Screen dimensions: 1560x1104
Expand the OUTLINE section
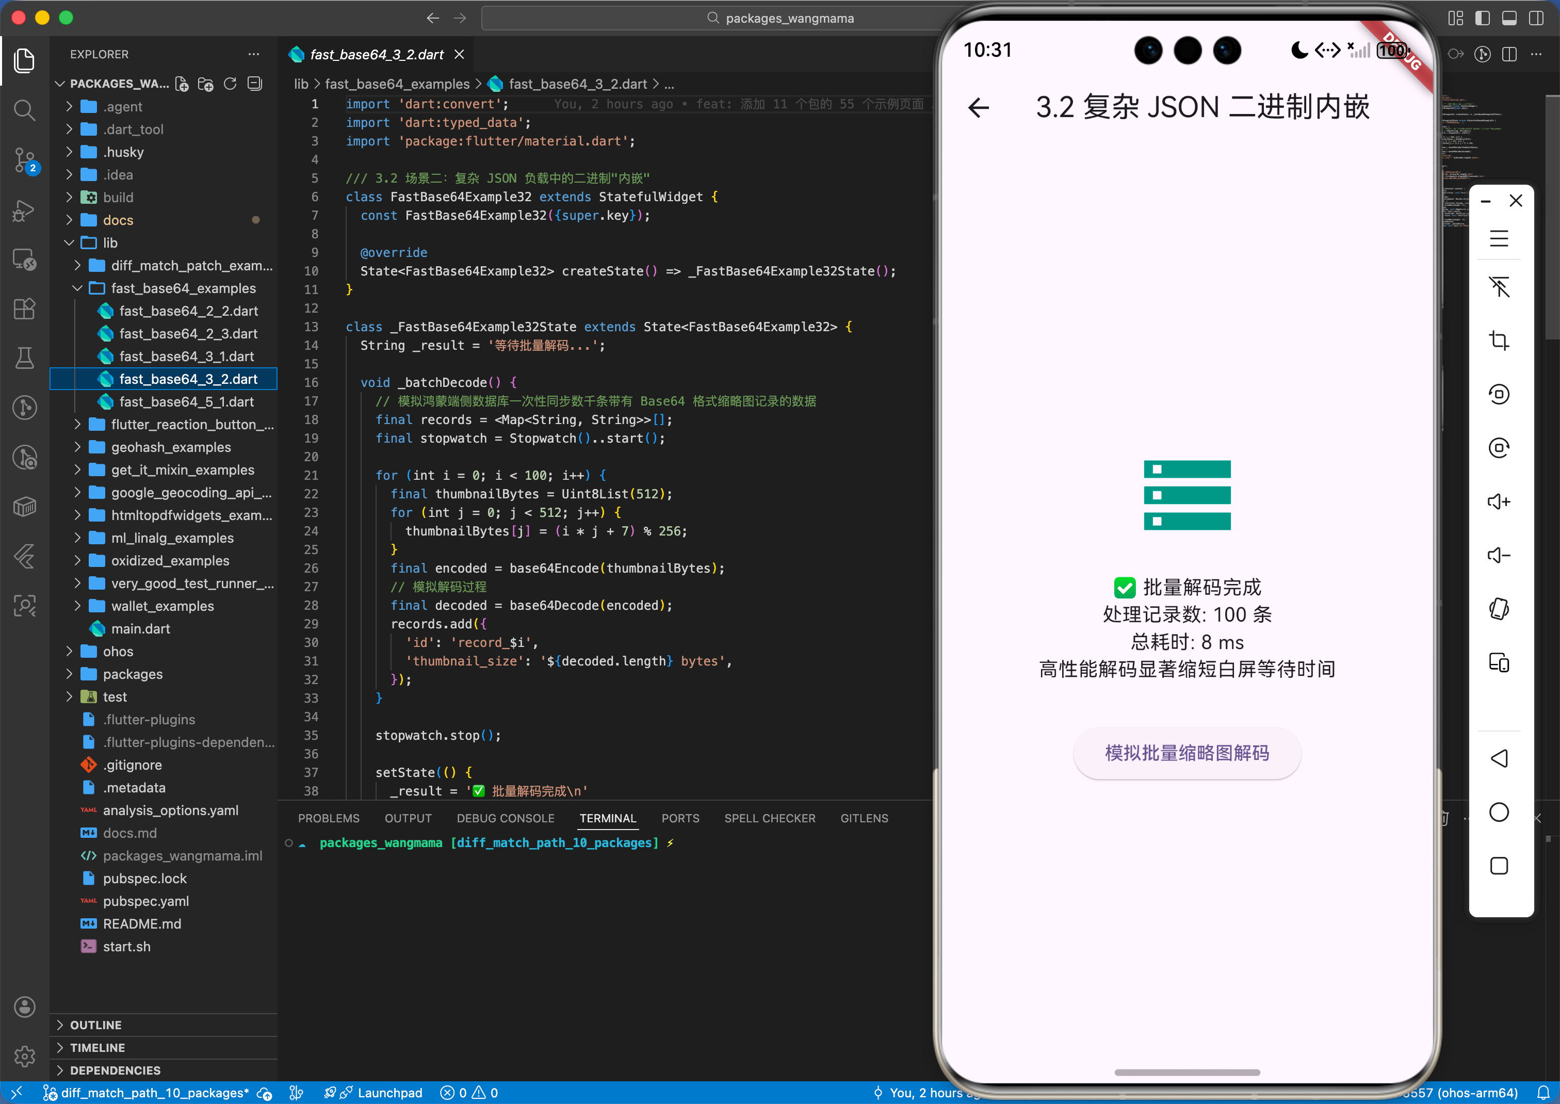pos(96,1025)
